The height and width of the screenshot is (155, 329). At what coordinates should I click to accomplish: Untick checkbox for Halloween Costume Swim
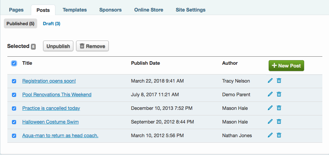[14, 122]
